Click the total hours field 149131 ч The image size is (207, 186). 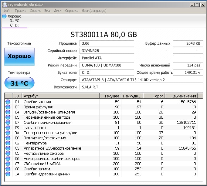[x=188, y=73]
